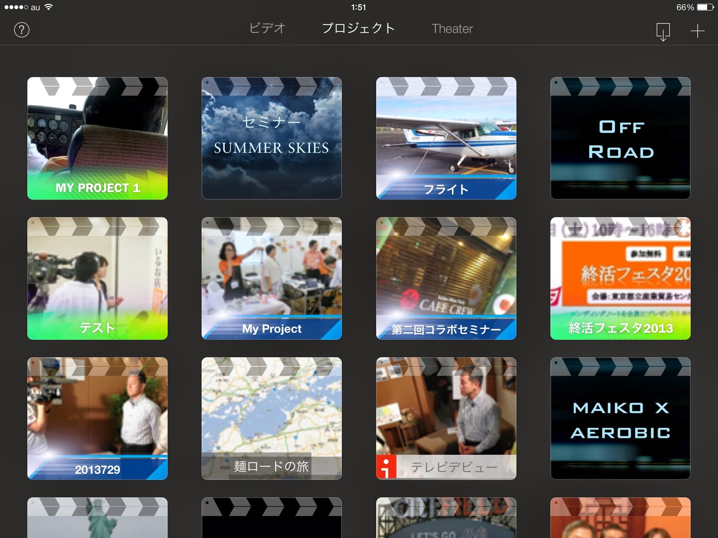Open the セミナー Summer Skies project
The width and height of the screenshot is (718, 538).
(271, 138)
